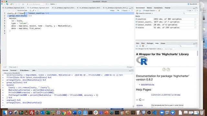This screenshot has height=116, width=207.
Task: Click the refresh environment icon
Action: pyautogui.click(x=196, y=11)
